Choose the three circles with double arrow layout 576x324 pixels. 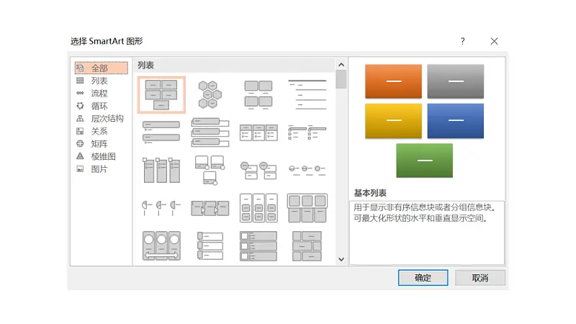point(161,246)
